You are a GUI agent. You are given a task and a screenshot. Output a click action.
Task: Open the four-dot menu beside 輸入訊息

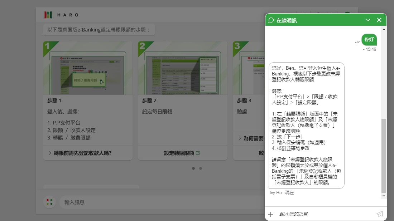49,202
